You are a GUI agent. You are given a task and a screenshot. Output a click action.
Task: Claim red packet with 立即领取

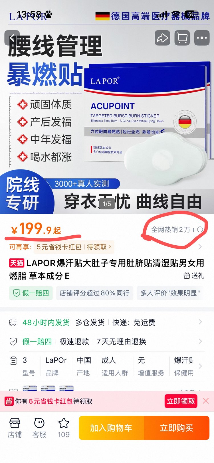[x=181, y=401]
